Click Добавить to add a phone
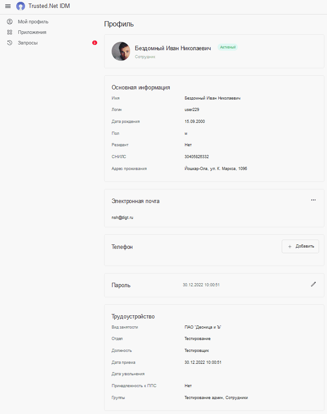The image size is (327, 414). (x=300, y=246)
